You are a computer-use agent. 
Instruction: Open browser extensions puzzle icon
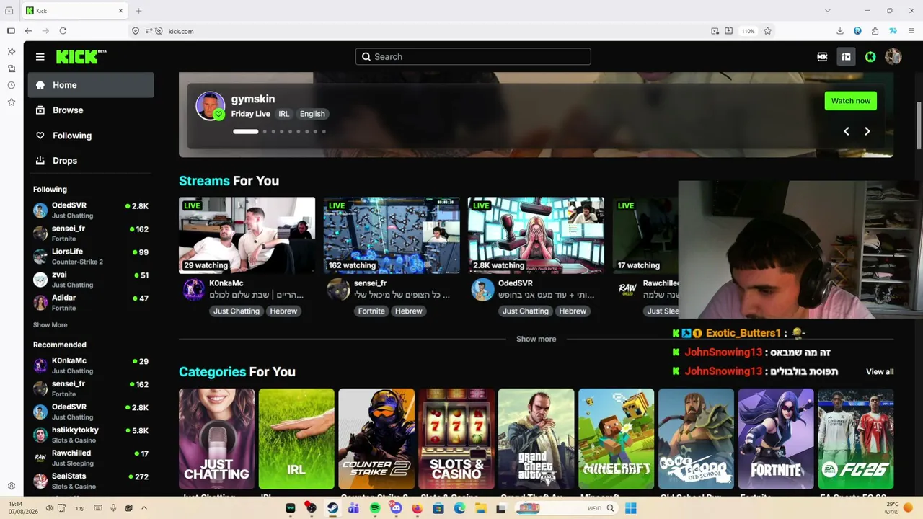pos(875,31)
